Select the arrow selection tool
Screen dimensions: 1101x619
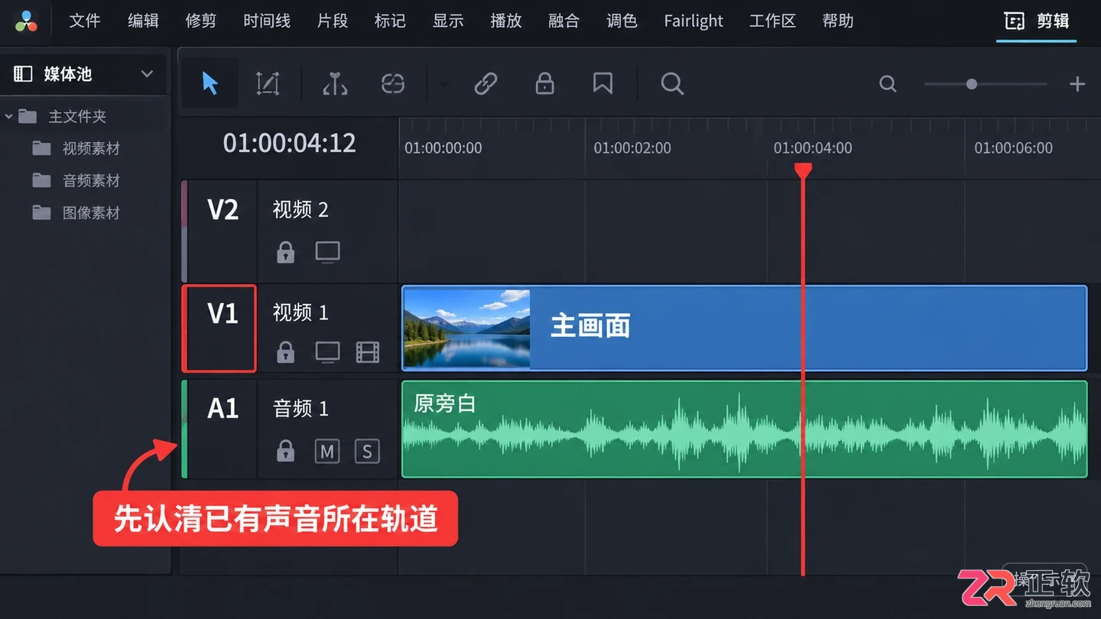pyautogui.click(x=210, y=83)
